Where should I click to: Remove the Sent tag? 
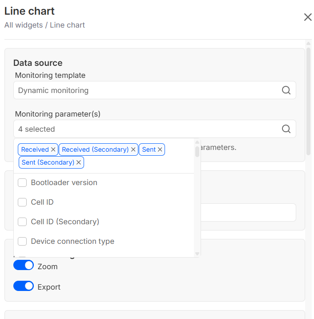160,150
